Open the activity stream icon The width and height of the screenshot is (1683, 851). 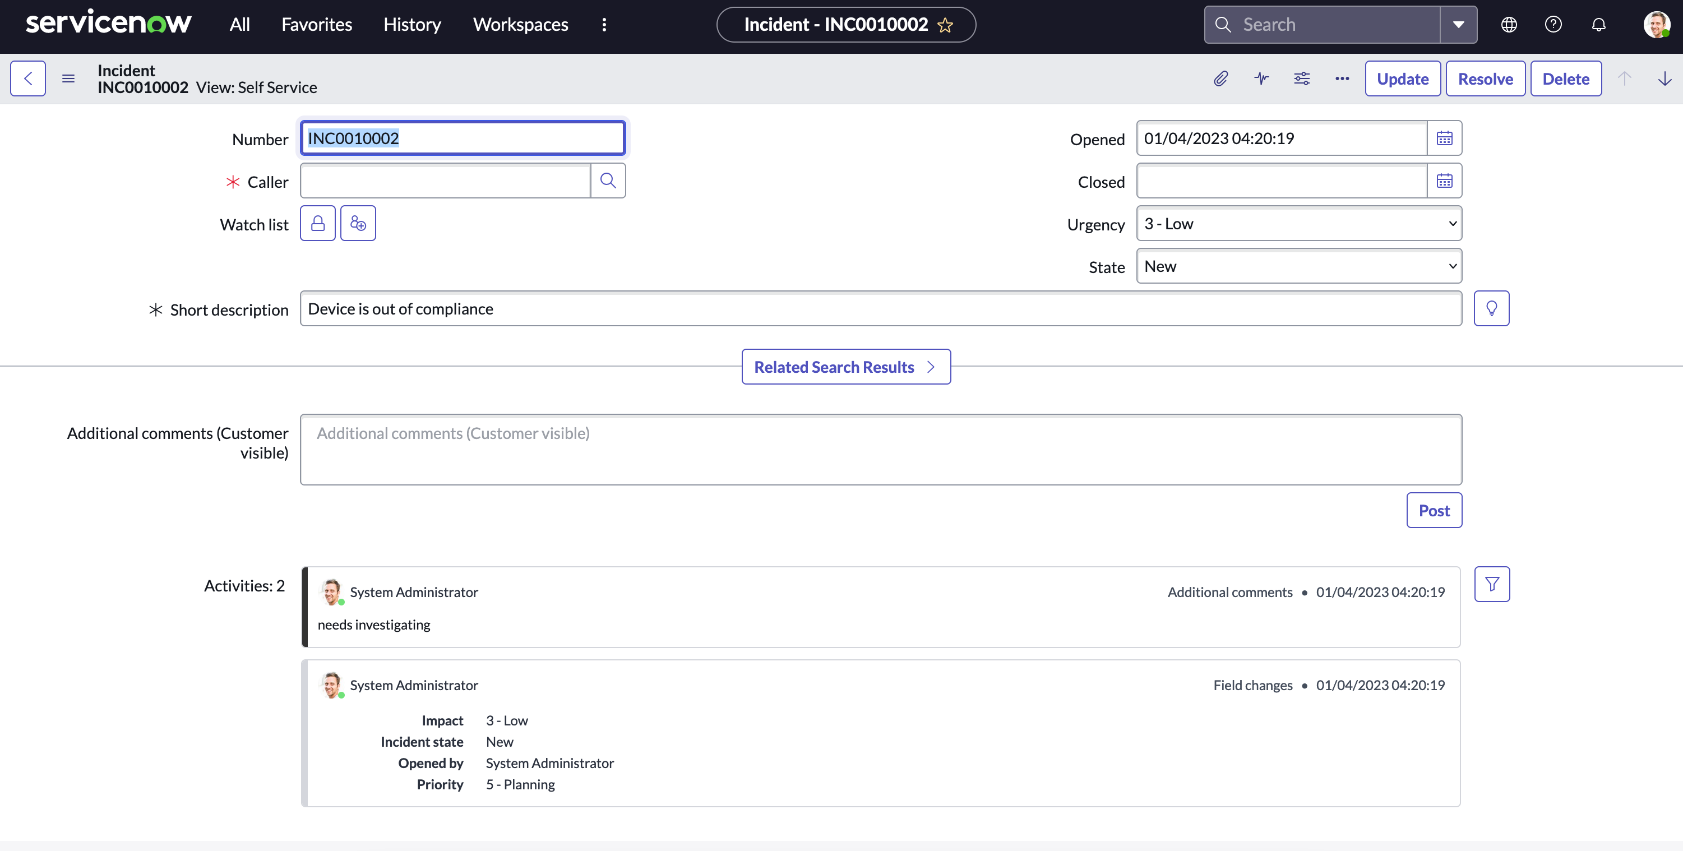coord(1261,78)
